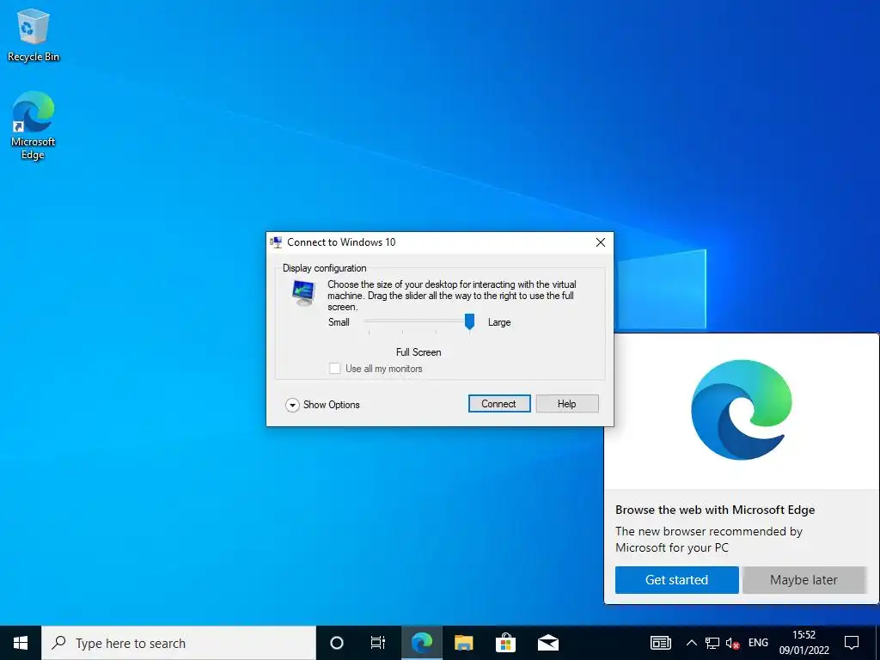This screenshot has width=880, height=660.
Task: Open File Explorer from the taskbar
Action: 463,643
